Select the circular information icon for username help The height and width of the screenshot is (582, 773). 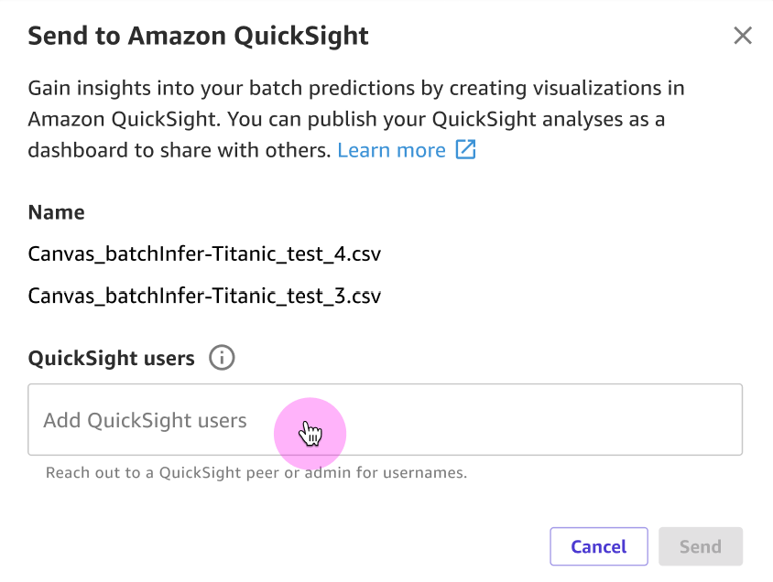pyautogui.click(x=222, y=358)
